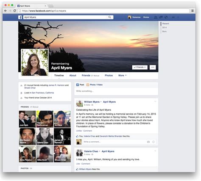Click the emoji icon in comment box
This screenshot has width=201, height=181.
pos(154,142)
